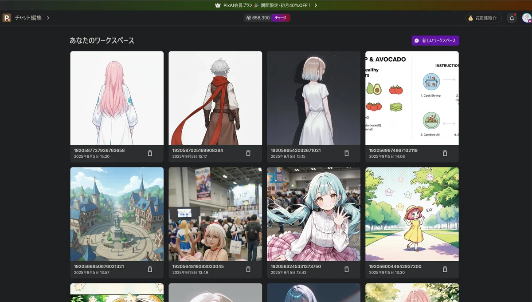
Task: Open the user profile avatar
Action: (527, 18)
